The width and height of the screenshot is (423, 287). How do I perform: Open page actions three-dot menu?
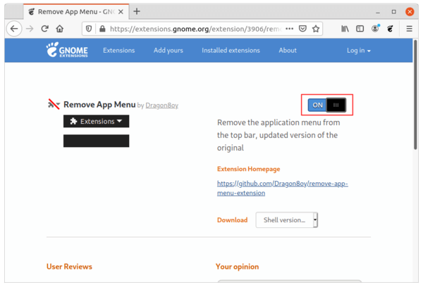coord(290,29)
